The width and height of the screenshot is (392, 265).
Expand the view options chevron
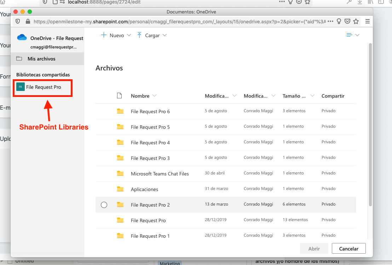[x=357, y=35]
